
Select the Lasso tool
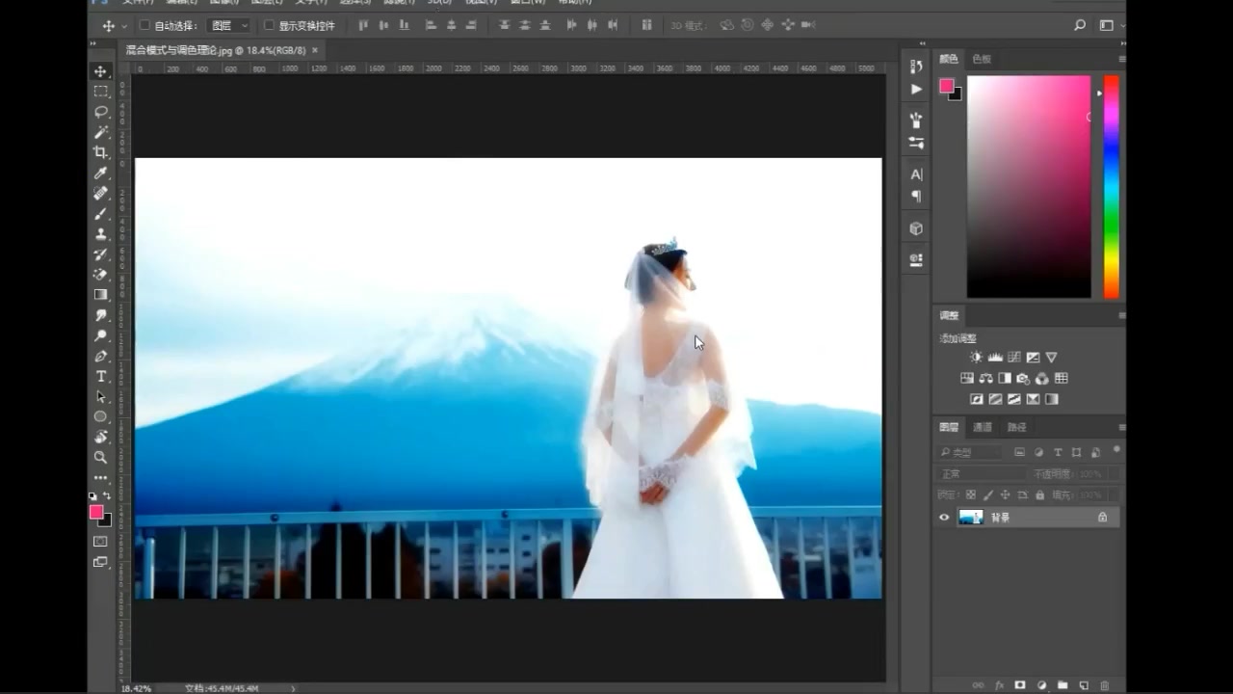tap(100, 112)
